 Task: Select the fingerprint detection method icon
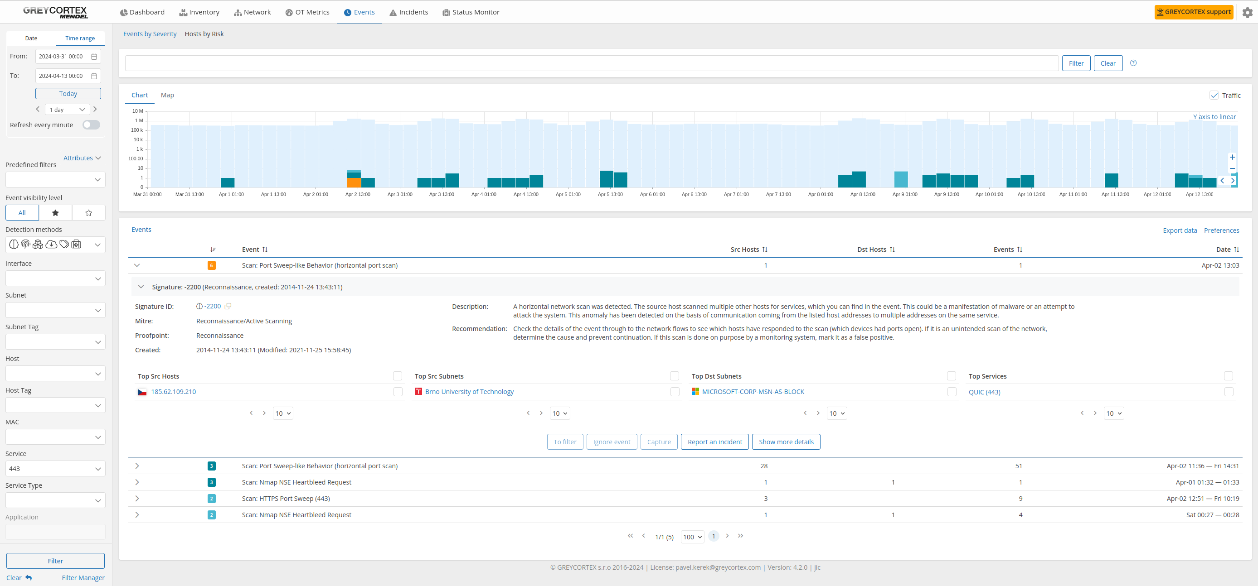tap(25, 244)
